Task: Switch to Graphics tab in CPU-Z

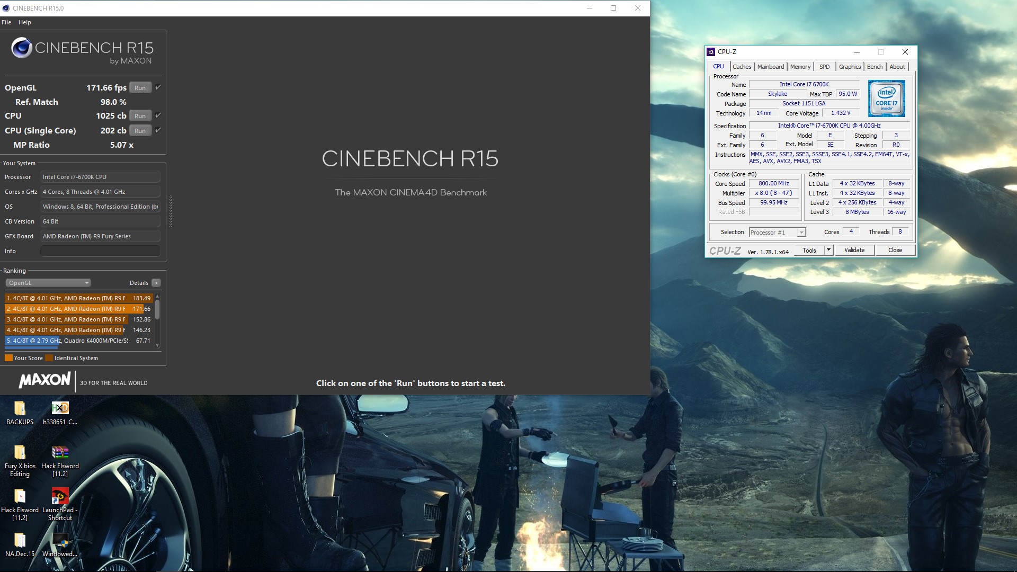Action: pyautogui.click(x=850, y=67)
